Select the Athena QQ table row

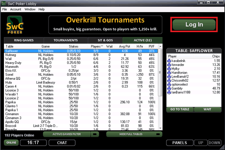click(81, 79)
